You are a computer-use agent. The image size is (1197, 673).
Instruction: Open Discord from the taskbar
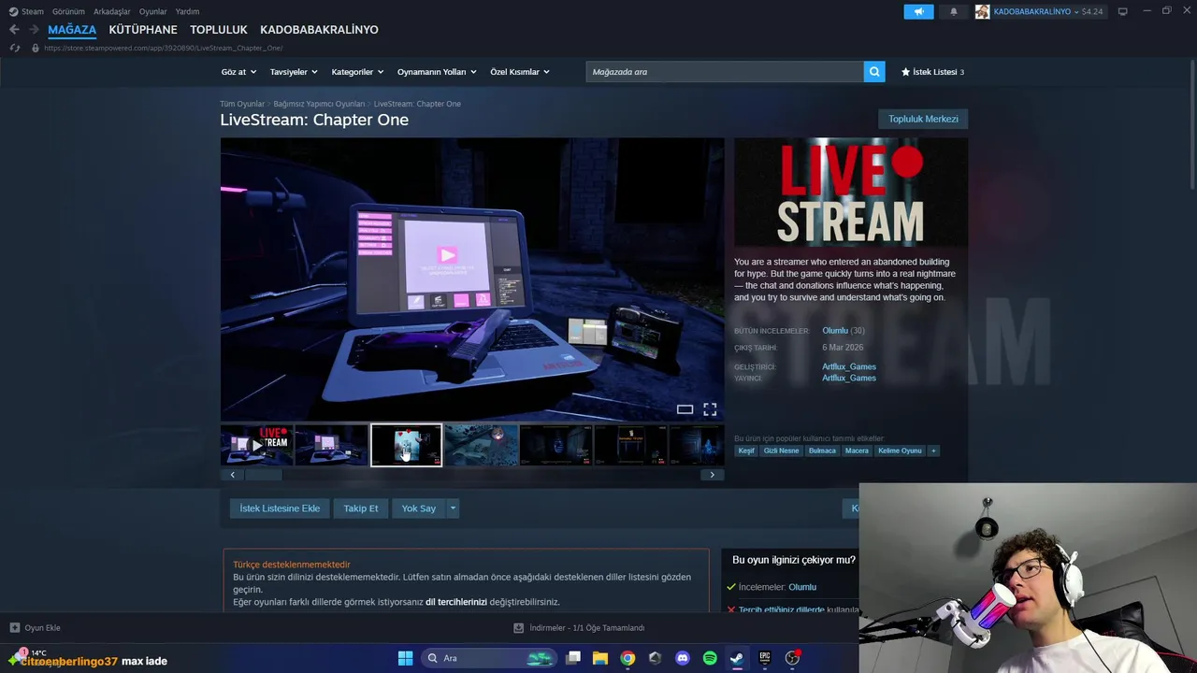[x=683, y=658]
